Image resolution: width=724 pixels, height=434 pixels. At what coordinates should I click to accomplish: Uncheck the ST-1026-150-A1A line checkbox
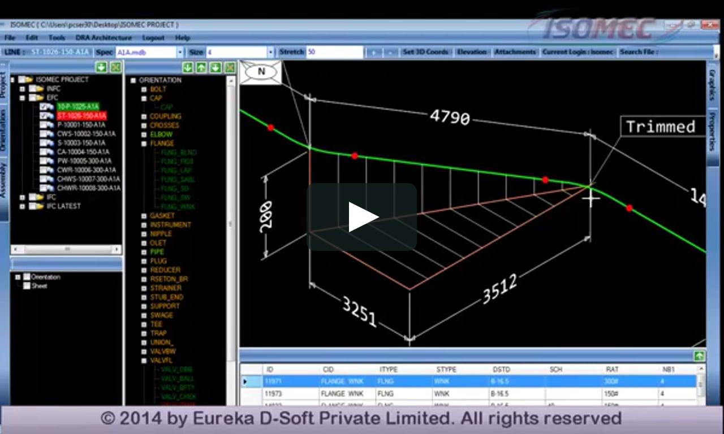[44, 116]
